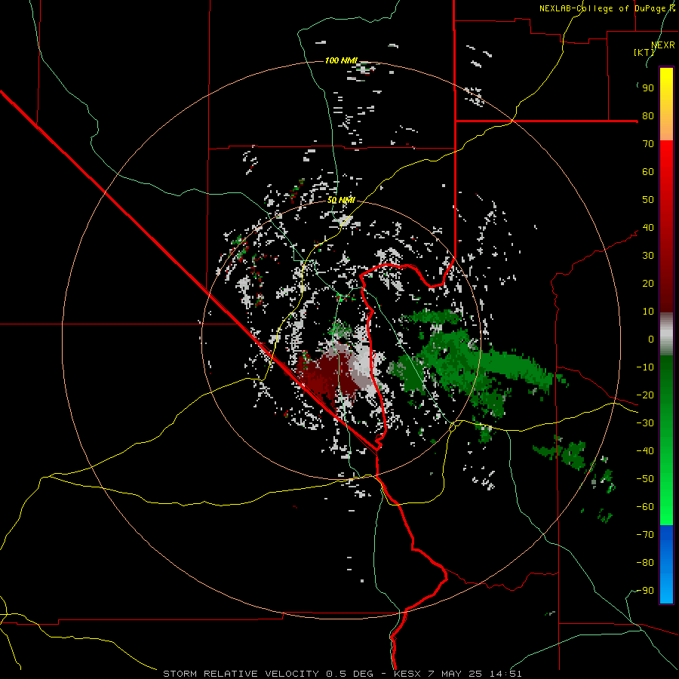Click the NEXLAB-College of DuPage header text
The image size is (679, 679).
(602, 8)
